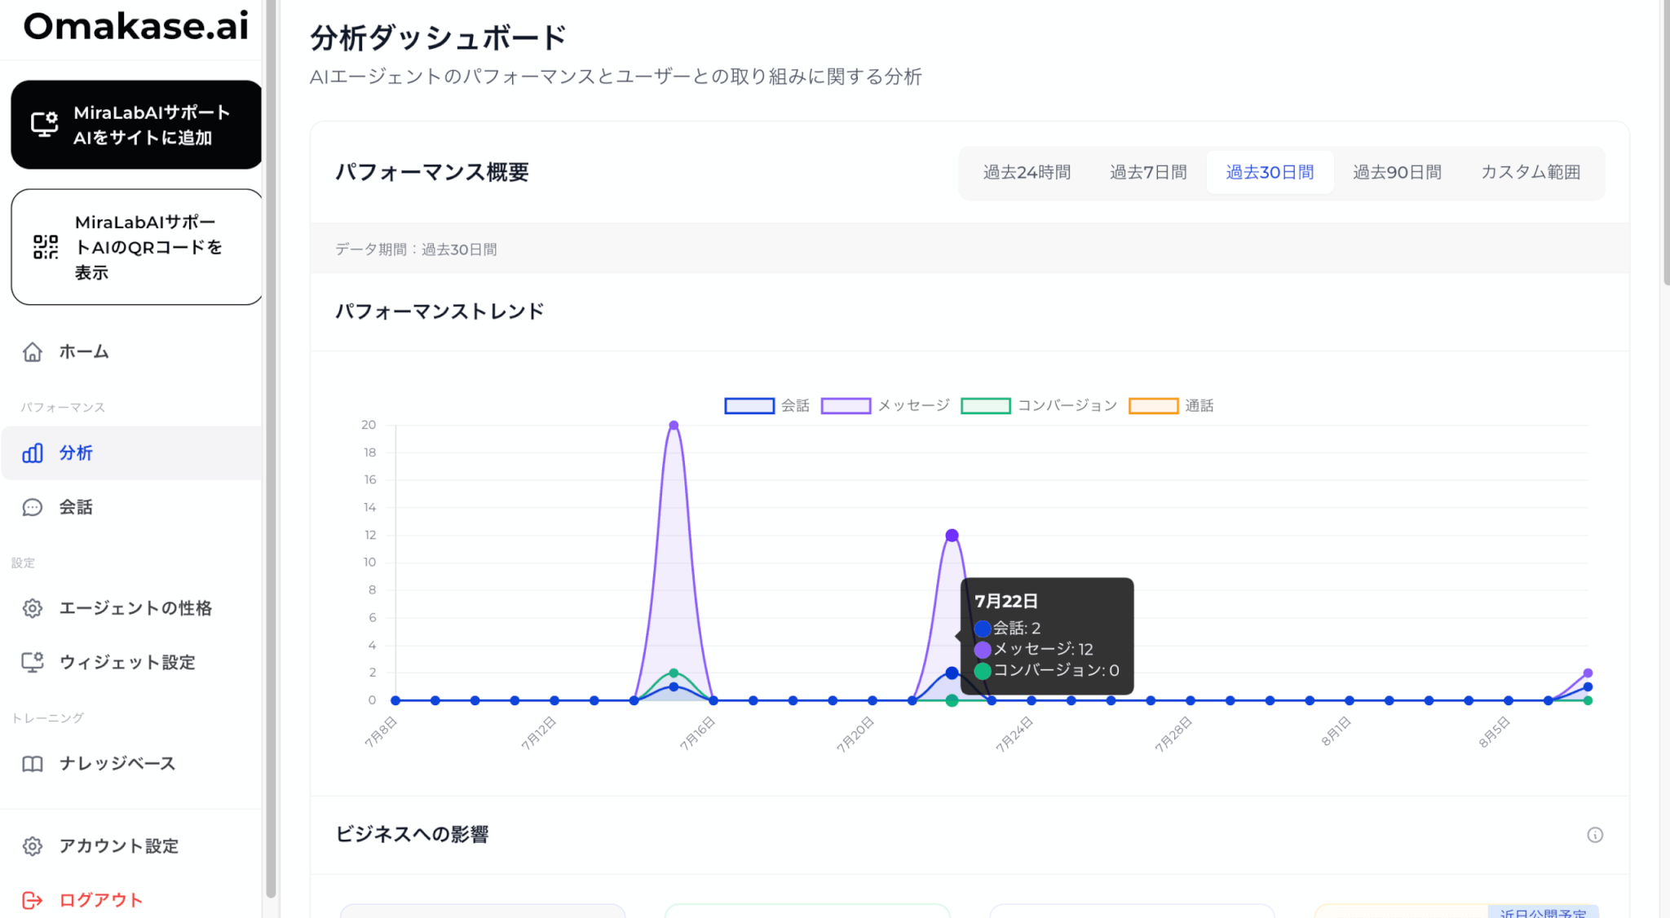
Task: Click the green conversion point on 7月22日
Action: [952, 700]
